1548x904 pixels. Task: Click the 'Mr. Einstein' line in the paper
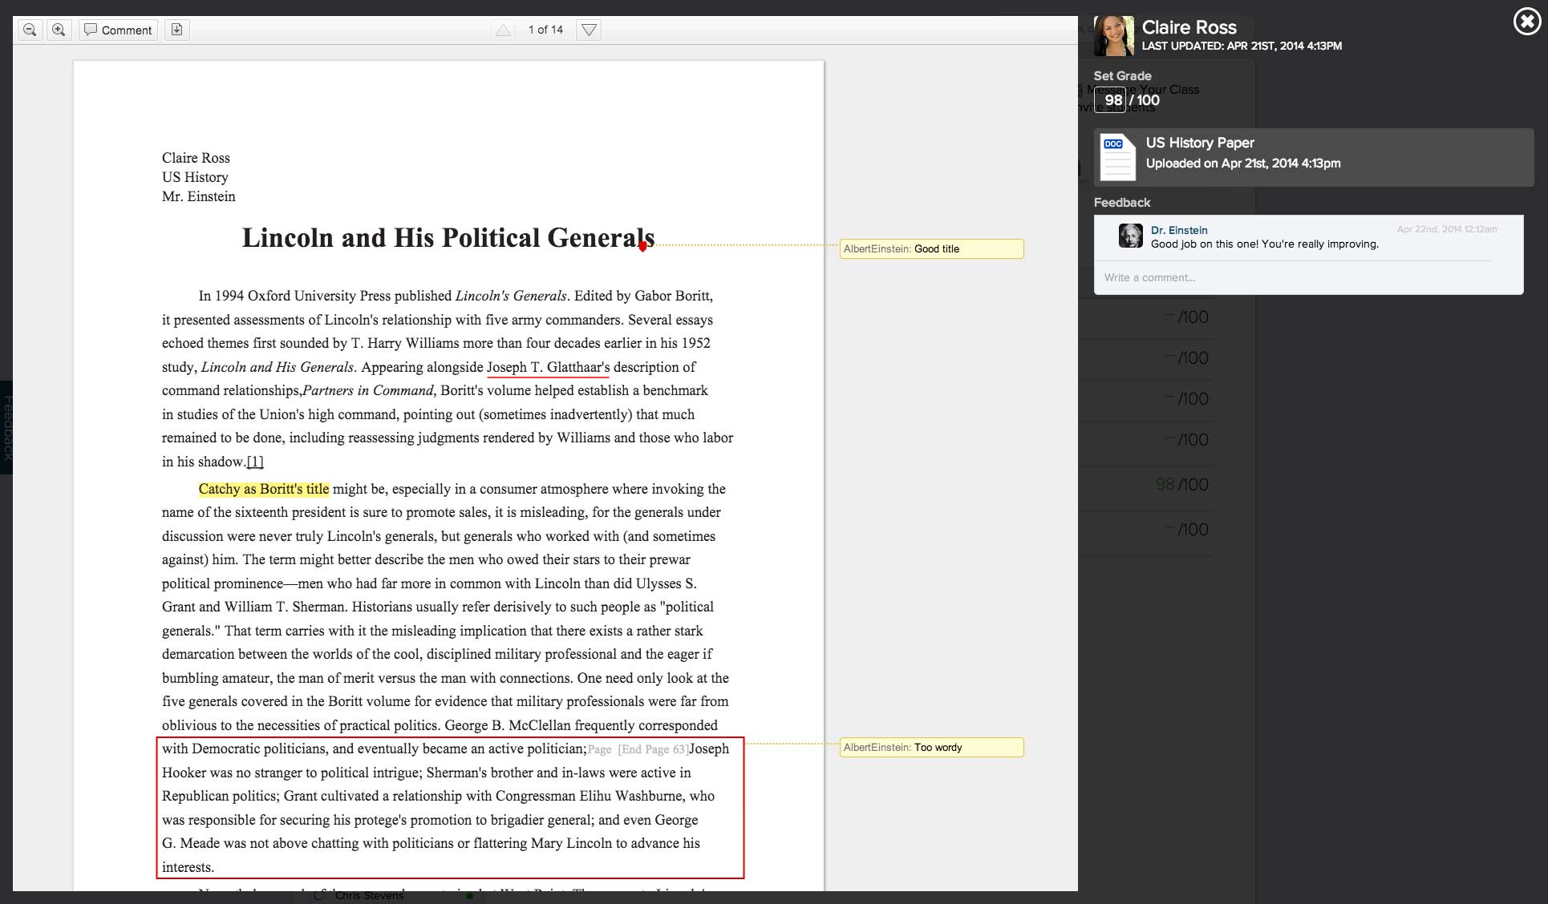(x=199, y=196)
